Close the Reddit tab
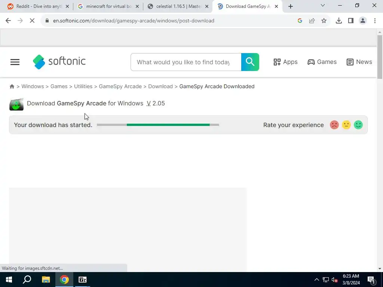The width and height of the screenshot is (383, 287). [67, 7]
